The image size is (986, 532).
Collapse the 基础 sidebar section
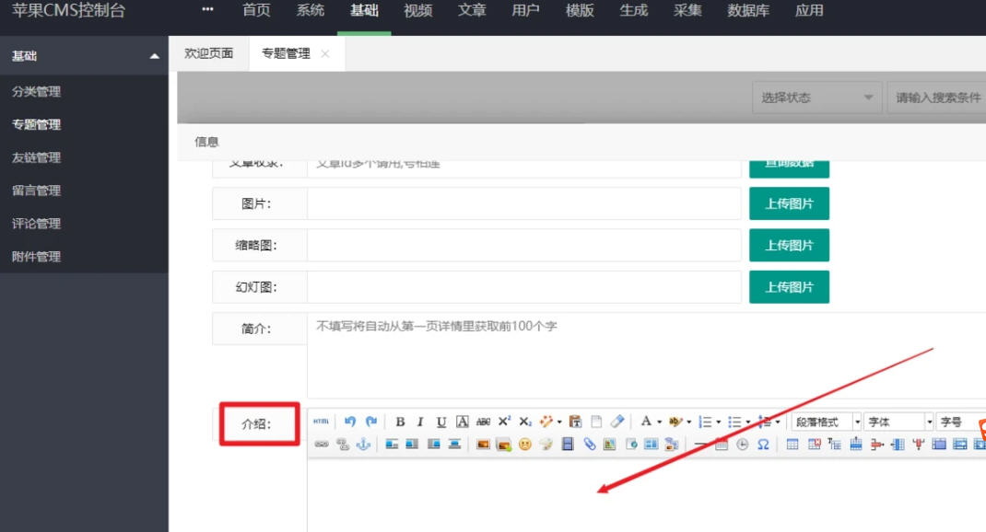154,56
